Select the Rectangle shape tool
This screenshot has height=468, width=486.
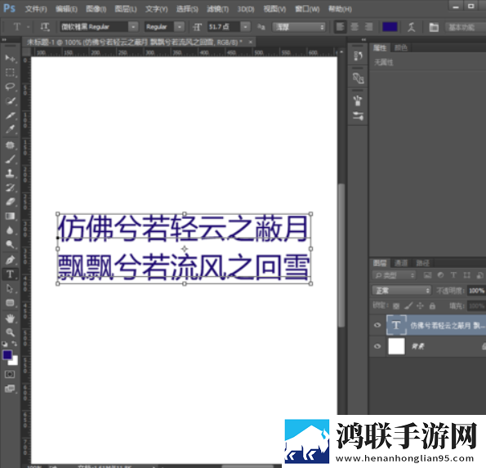(10, 303)
